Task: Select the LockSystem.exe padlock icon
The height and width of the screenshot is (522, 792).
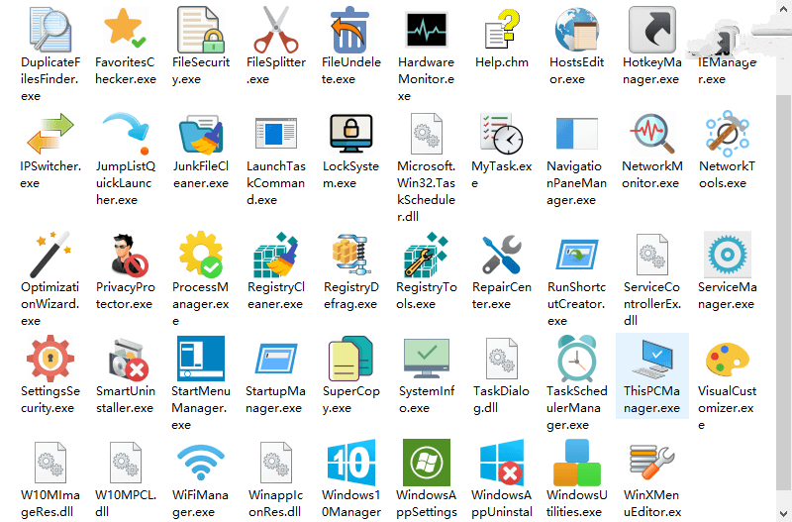Action: pos(351,135)
